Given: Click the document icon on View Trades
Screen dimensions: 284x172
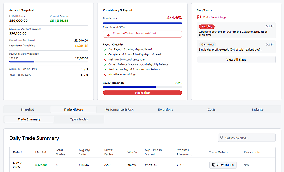Looking at the screenshot, I should point(214,165).
